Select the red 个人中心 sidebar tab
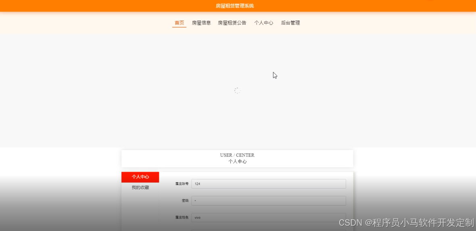 coord(140,177)
